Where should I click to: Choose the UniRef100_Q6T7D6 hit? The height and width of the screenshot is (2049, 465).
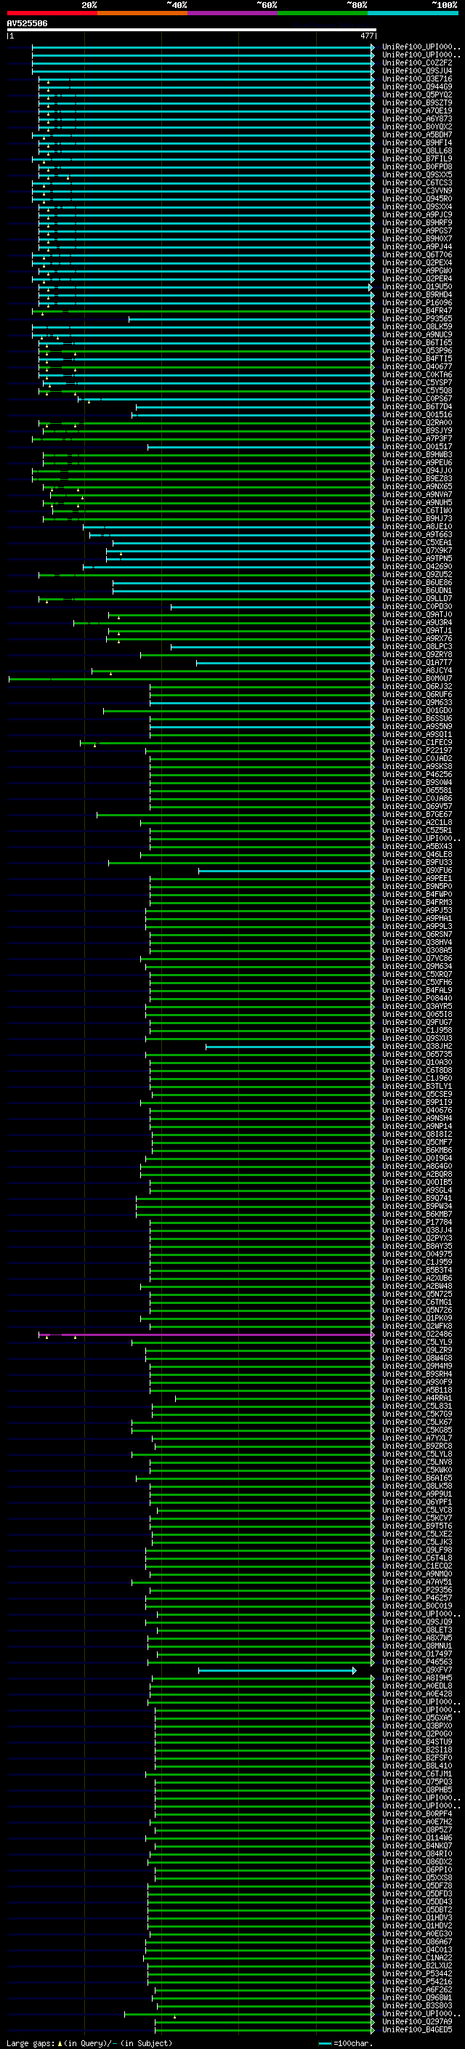click(417, 254)
